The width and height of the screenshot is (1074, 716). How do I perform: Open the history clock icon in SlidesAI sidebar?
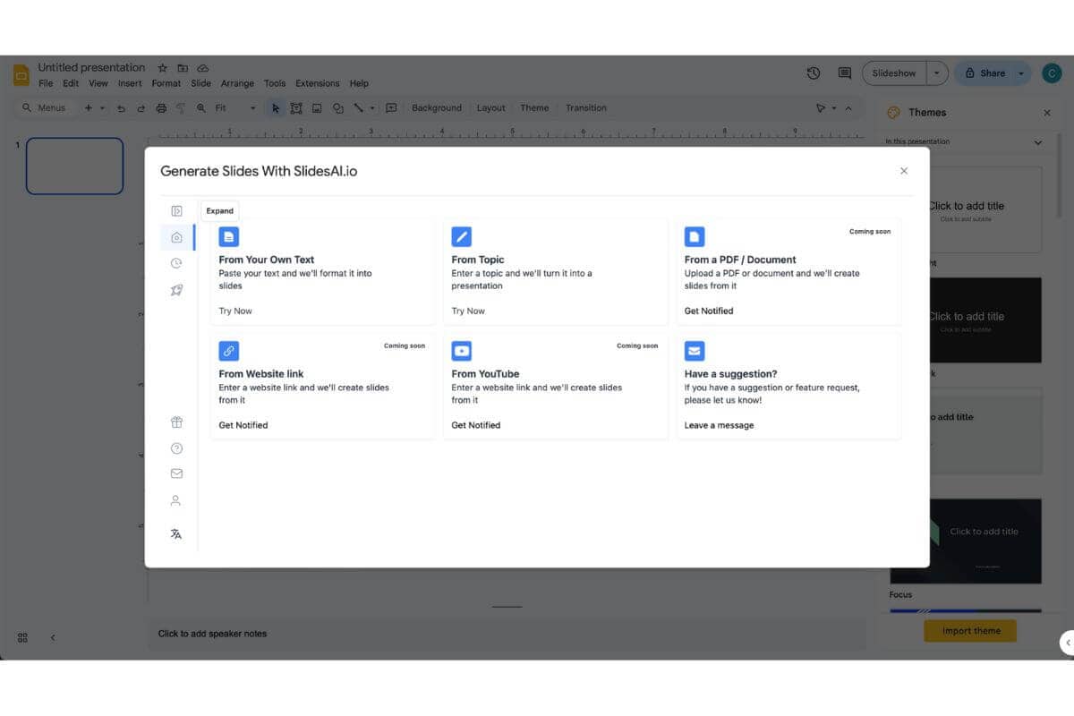(x=176, y=263)
